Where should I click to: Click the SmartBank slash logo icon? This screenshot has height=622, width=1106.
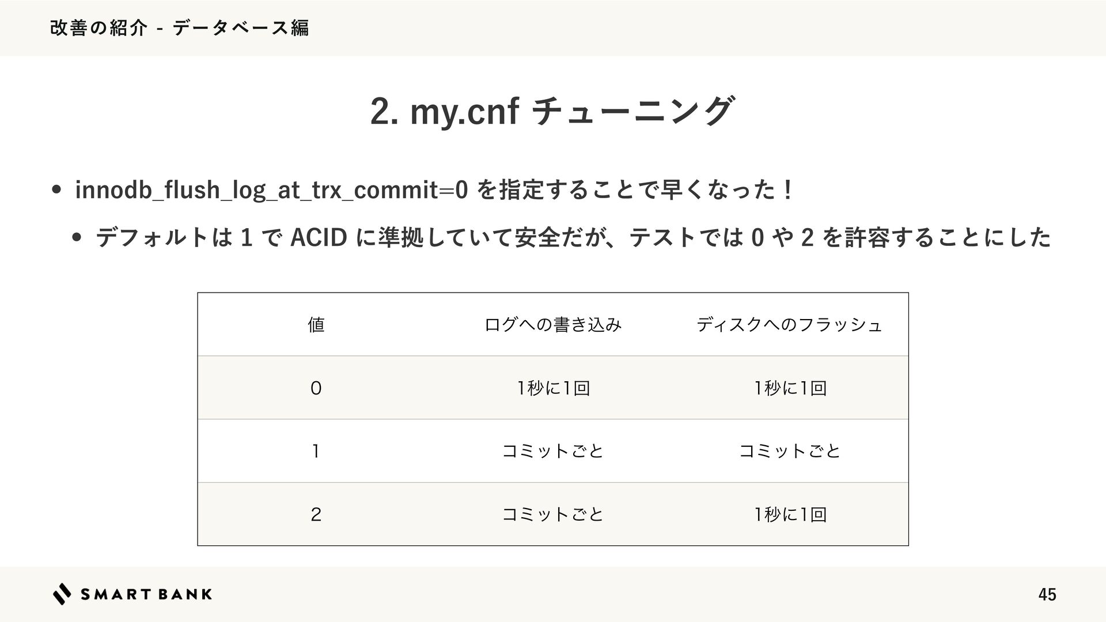[62, 594]
